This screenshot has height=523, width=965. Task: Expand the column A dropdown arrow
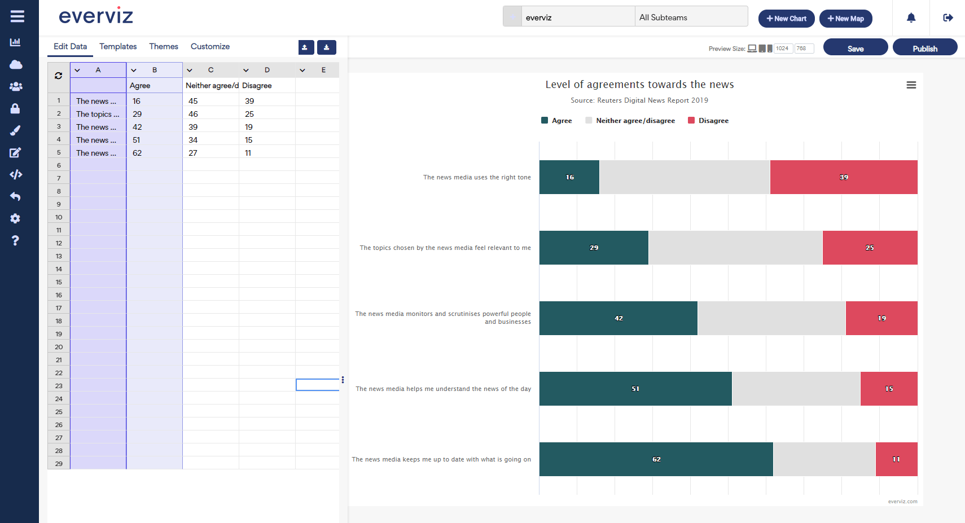click(x=77, y=71)
